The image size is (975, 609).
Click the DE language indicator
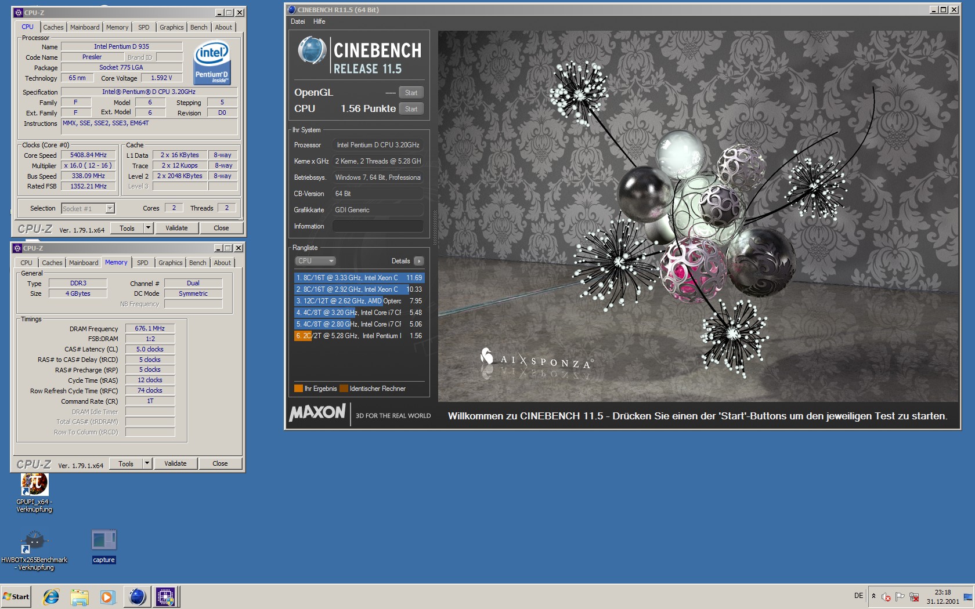(858, 596)
